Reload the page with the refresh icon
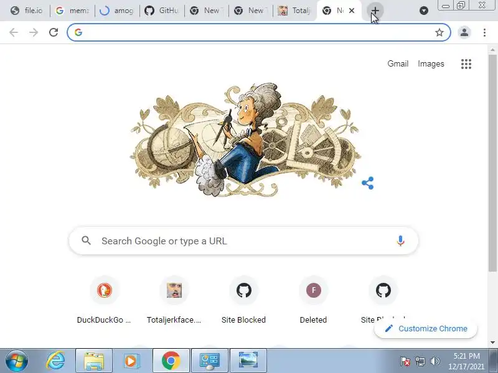498x373 pixels. [x=54, y=32]
